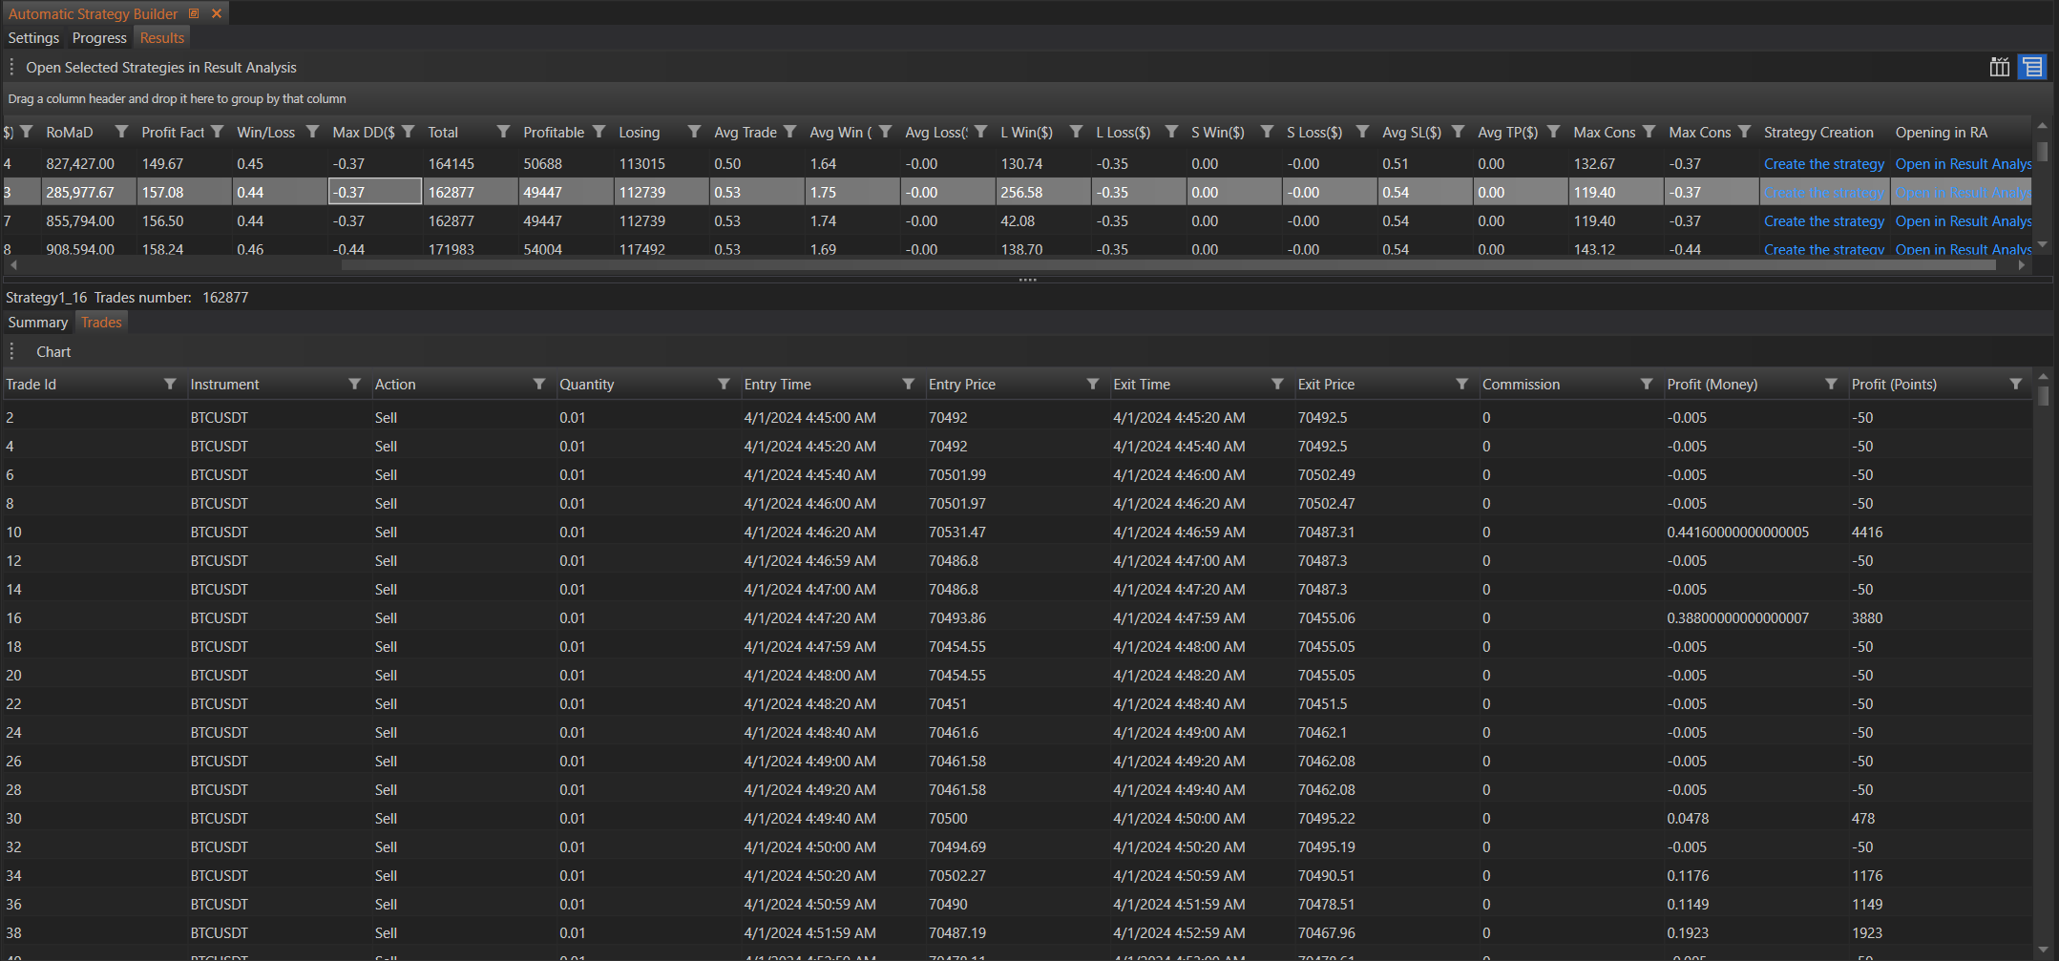This screenshot has height=961, width=2059.
Task: Click Create the strategy link in first row
Action: click(1823, 164)
